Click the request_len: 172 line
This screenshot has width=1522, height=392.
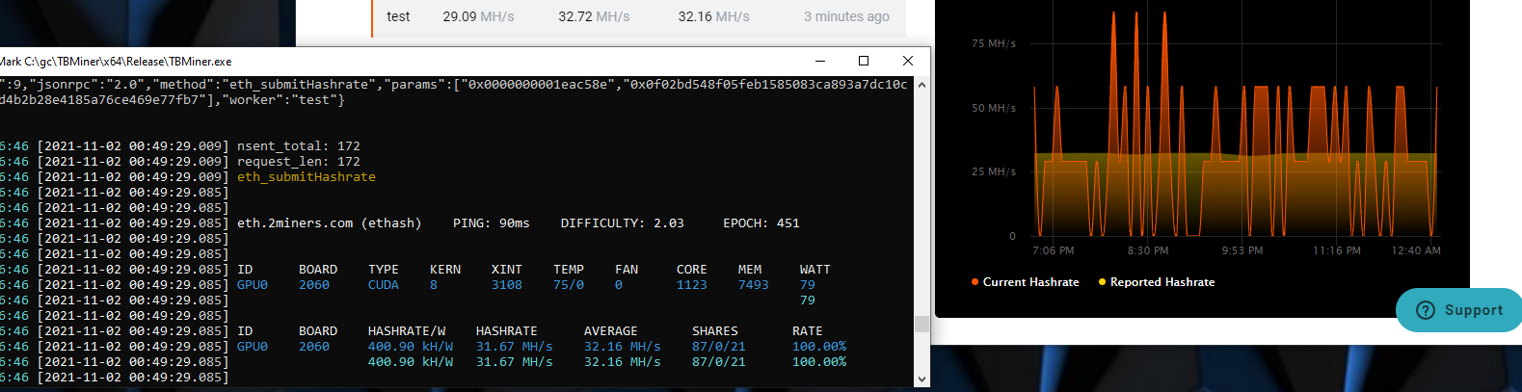(299, 162)
